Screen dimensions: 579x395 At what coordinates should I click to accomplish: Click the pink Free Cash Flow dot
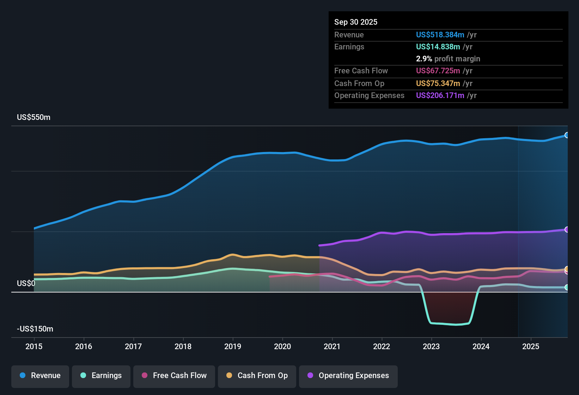(144, 376)
